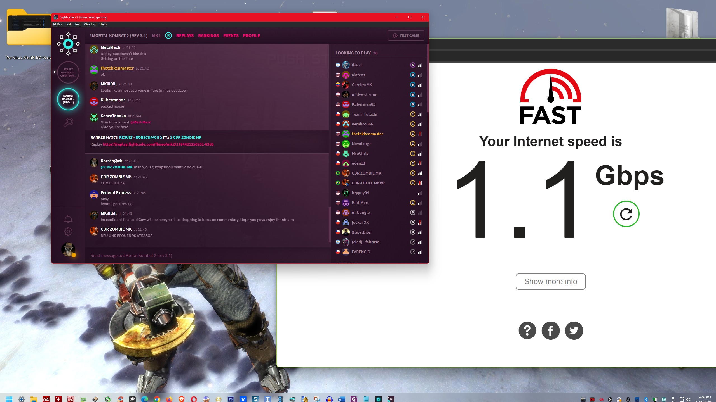Open the War-Chess folder on the desktop

coord(29,34)
